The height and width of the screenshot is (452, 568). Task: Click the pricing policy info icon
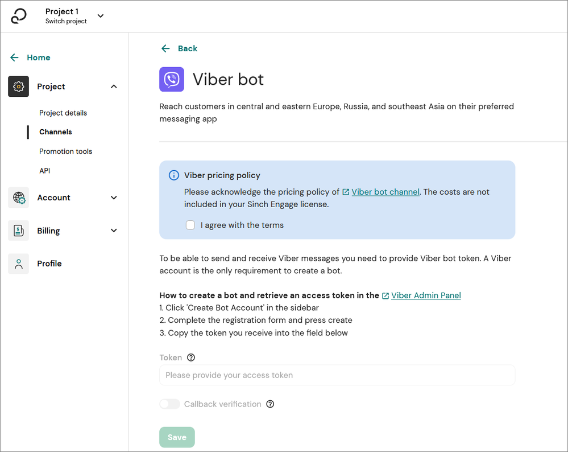tap(174, 175)
